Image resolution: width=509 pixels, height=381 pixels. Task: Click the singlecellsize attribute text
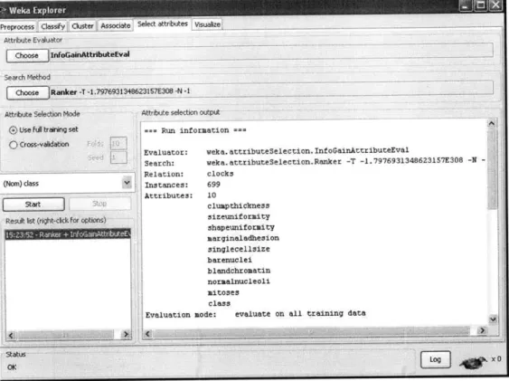coord(239,249)
